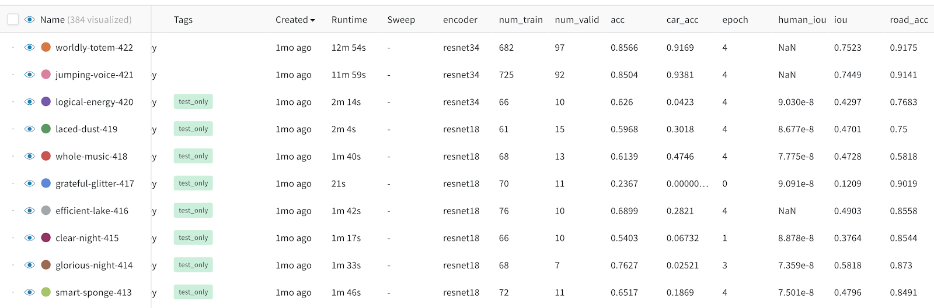Click test_only tag on smart-sponge-413 row
The height and width of the screenshot is (308, 934).
(x=193, y=292)
